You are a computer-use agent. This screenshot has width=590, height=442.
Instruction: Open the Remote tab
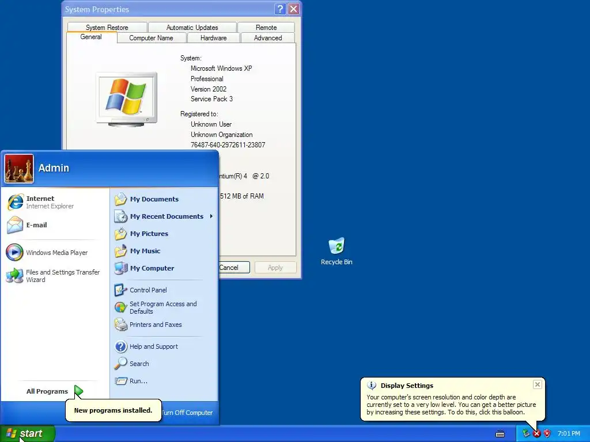coord(266,28)
